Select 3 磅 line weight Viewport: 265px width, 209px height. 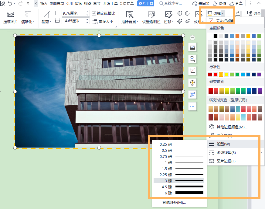[x=179, y=181]
